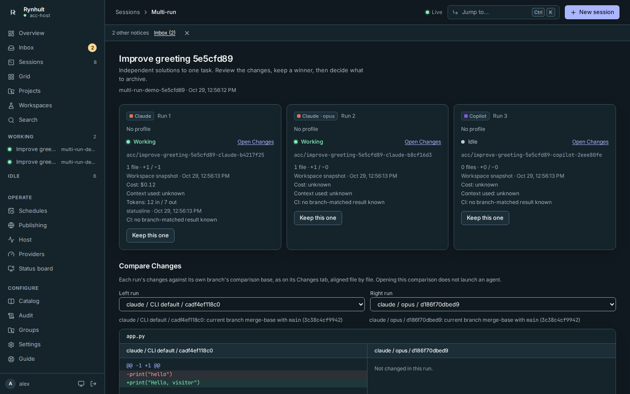The height and width of the screenshot is (394, 630).
Task: Click the Claude badge on Run 1
Action: [x=140, y=116]
